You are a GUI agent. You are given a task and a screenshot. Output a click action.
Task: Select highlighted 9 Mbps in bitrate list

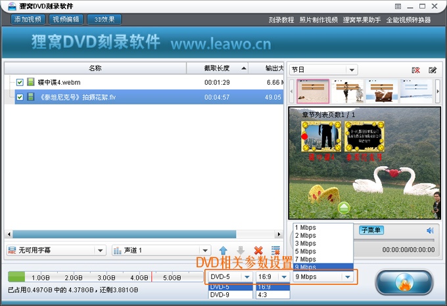click(x=323, y=267)
